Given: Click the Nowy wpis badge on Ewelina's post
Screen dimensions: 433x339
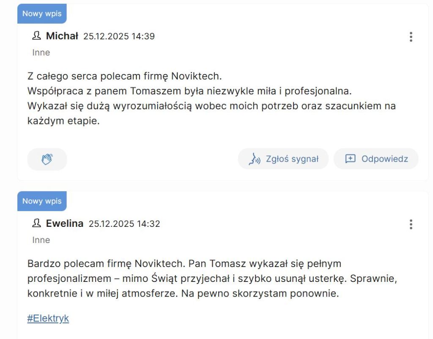Looking at the screenshot, I should tap(42, 201).
